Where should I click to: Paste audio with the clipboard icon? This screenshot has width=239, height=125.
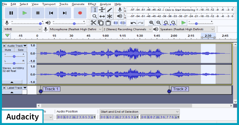coord(108,23)
